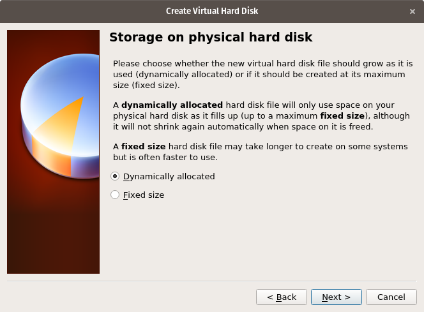Click the "Storage on physical hard disk" heading

211,37
